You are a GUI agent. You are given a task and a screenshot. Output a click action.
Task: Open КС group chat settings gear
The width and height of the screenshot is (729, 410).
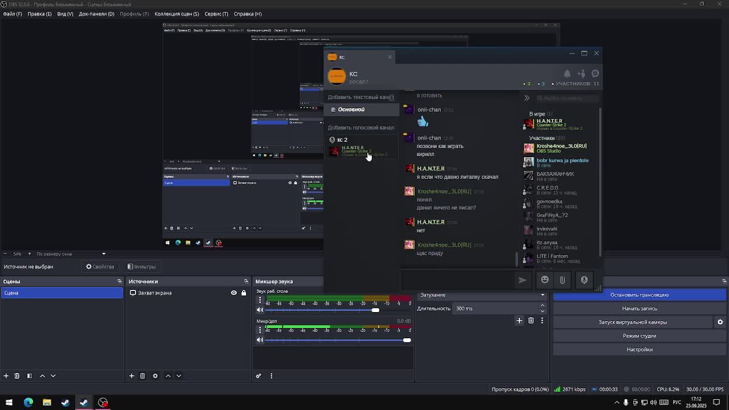coord(595,73)
